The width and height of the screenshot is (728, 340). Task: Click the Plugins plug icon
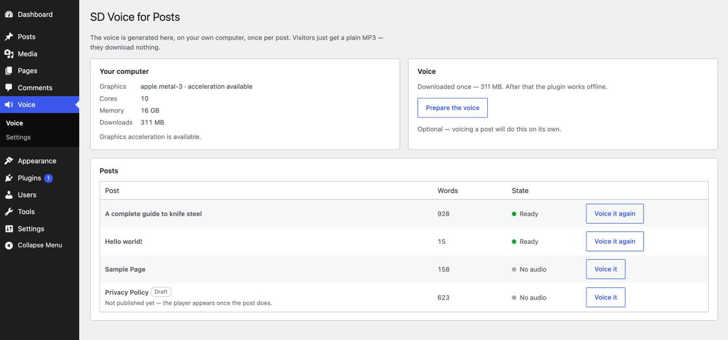9,178
